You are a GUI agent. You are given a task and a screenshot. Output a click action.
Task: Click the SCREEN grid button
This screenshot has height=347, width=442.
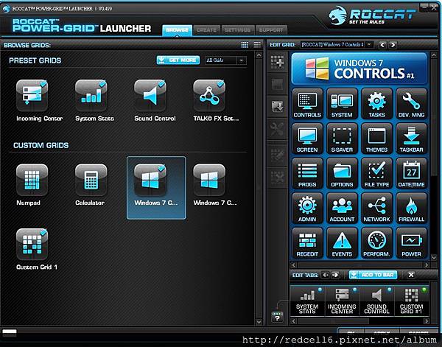[x=307, y=138]
